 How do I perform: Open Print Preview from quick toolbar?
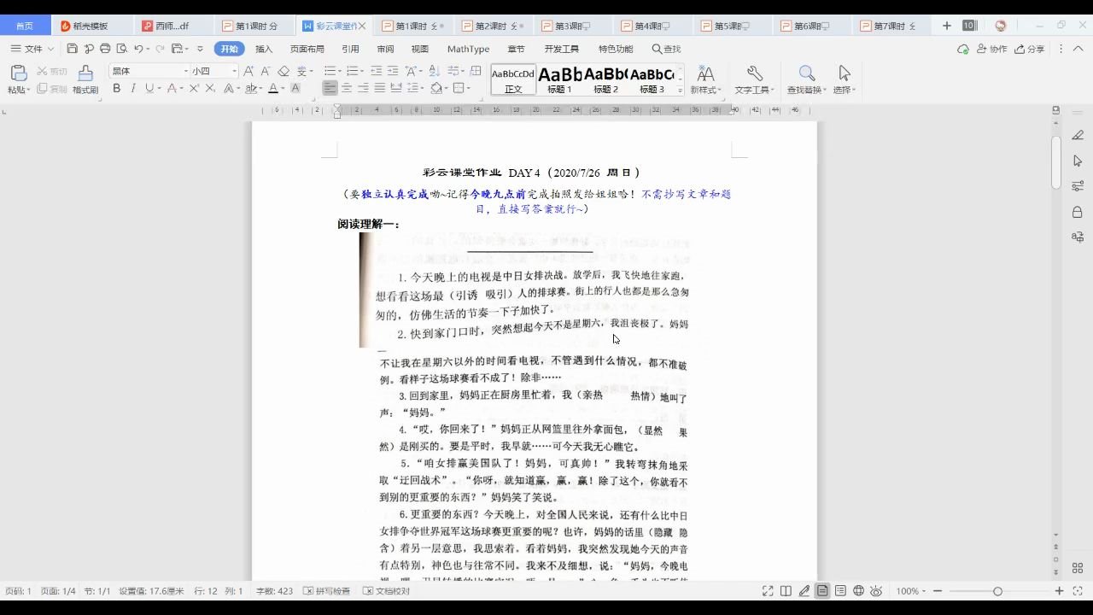122,49
